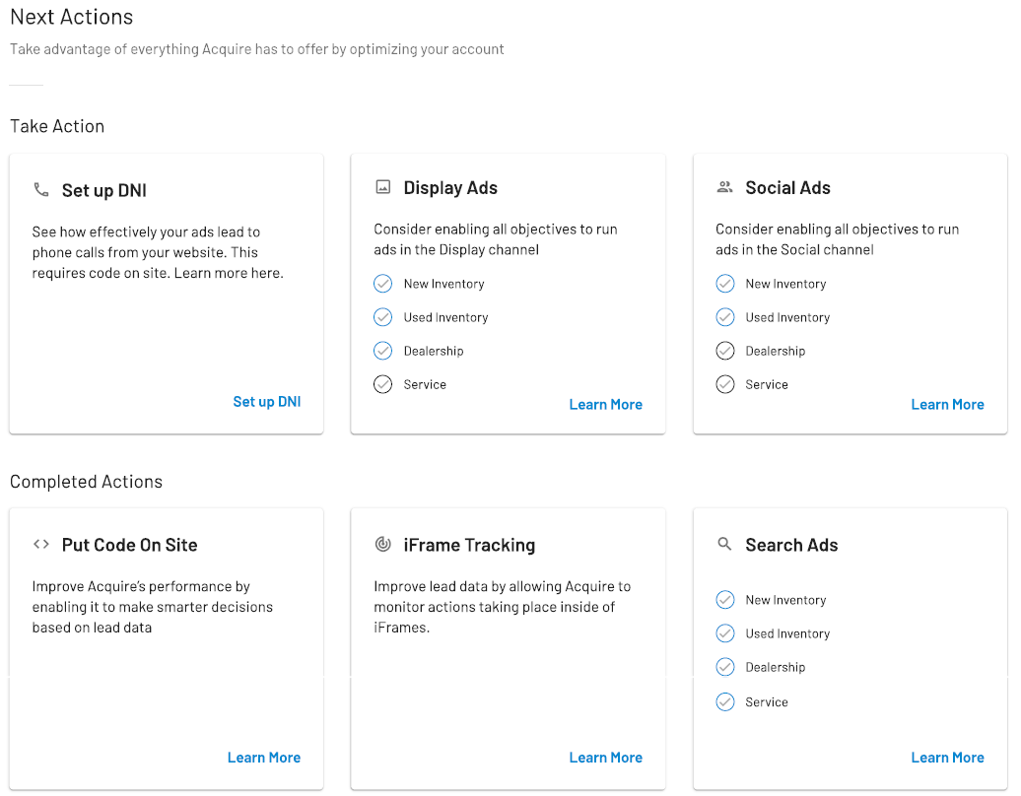Image resolution: width=1021 pixels, height=796 pixels.
Task: Toggle New Inventory checkmark in Social Ads
Action: click(725, 284)
